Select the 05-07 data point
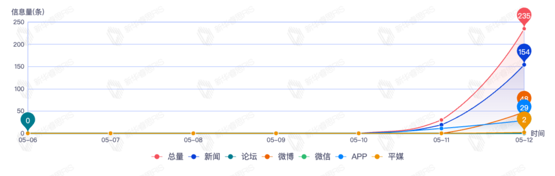This screenshot has width=555, height=176. click(111, 133)
